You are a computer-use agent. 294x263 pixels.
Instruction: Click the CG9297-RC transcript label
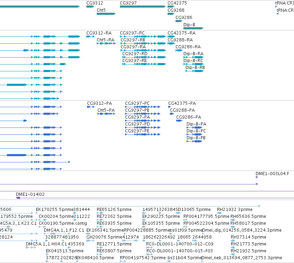click(x=132, y=33)
